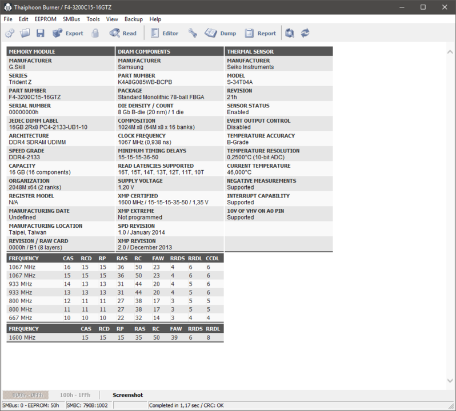This screenshot has height=411, width=456.
Task: Click minimum timing delays 15-15-15-36-50
Action: pos(138,158)
